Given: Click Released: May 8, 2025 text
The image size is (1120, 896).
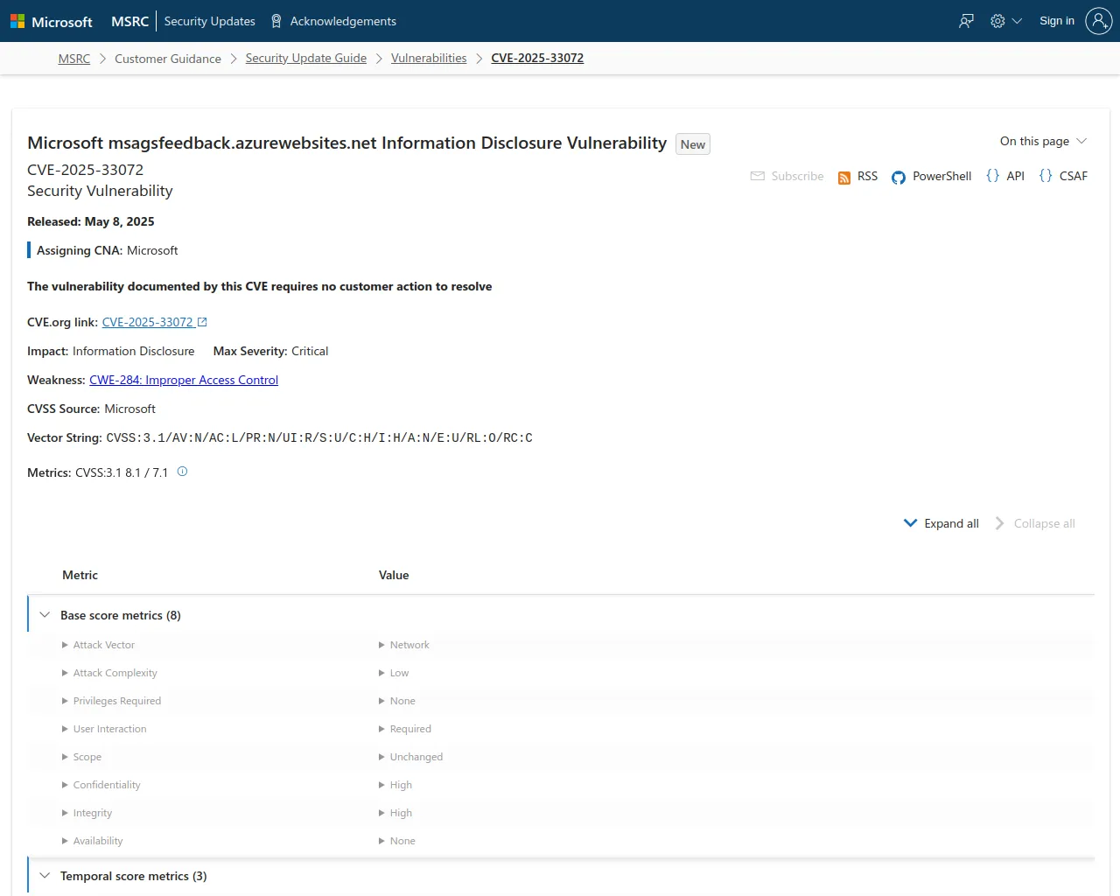Looking at the screenshot, I should (91, 221).
